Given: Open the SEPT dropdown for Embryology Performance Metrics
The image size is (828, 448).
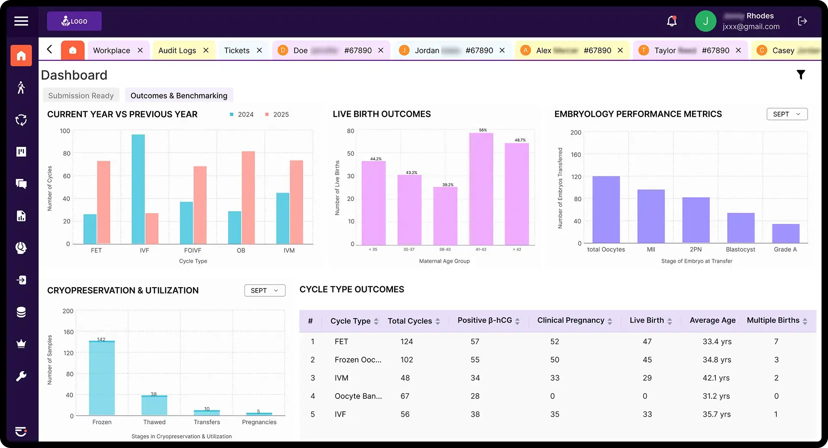Looking at the screenshot, I should [787, 114].
